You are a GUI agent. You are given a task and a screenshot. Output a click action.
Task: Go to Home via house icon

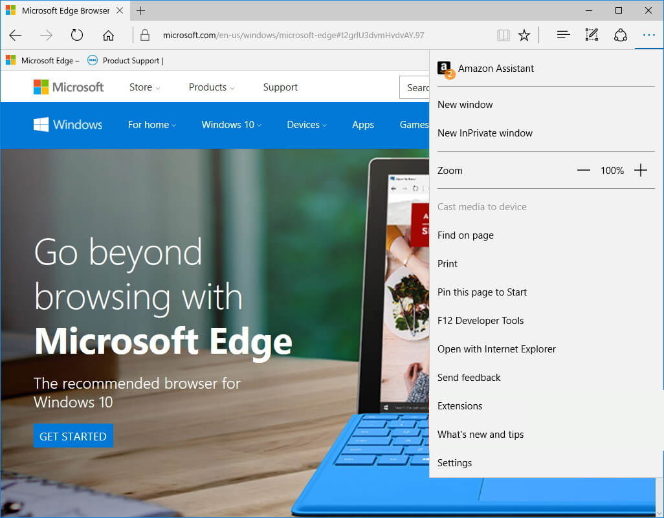[108, 35]
